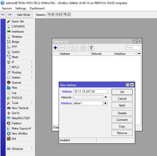This screenshot has width=157, height=156.
Task: Launch a New Terminal
Action: tap(20, 108)
